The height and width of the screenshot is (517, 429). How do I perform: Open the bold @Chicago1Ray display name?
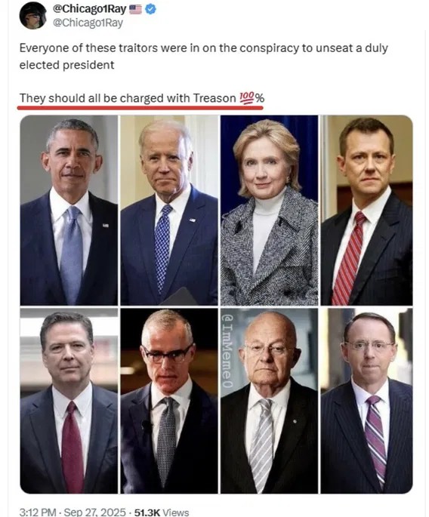90,9
